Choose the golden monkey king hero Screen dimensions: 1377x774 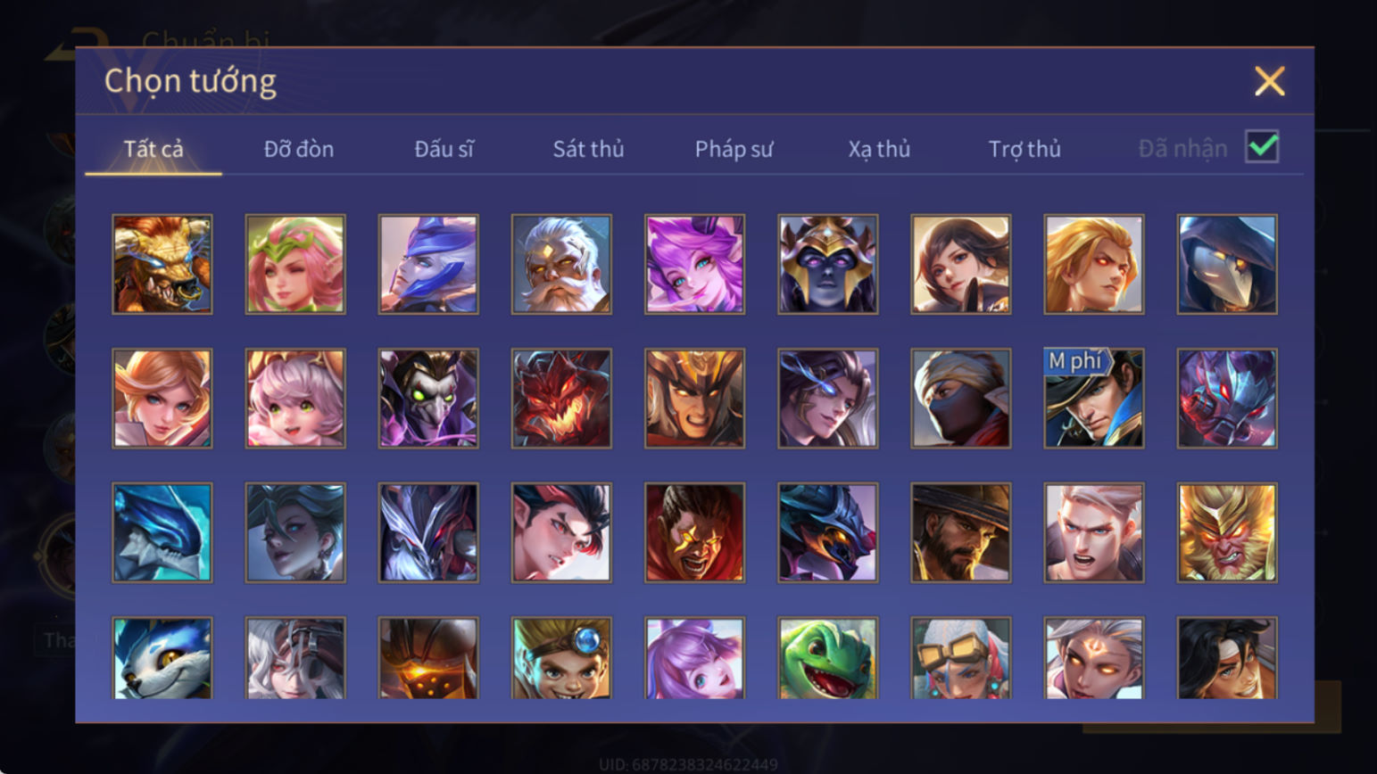(1226, 532)
